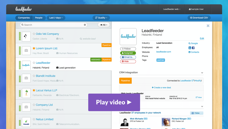Open Blandit Institute lead
The image size is (228, 129).
coord(46,76)
